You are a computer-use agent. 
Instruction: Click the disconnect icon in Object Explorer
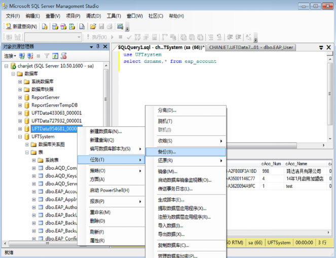pyautogui.click(x=30, y=56)
